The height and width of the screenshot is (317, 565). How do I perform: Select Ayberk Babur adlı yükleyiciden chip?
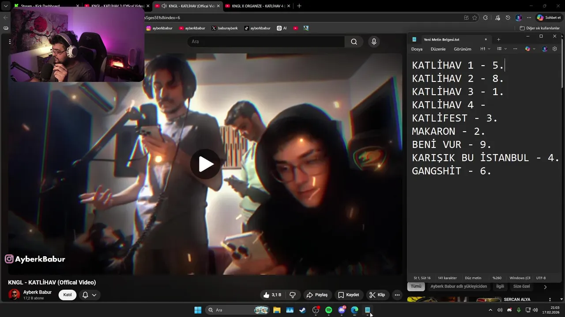coord(459,286)
